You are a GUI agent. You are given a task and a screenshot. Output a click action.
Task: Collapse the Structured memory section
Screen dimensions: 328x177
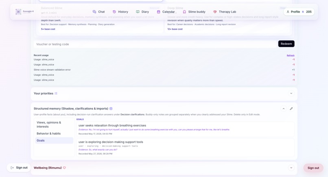click(x=284, y=109)
